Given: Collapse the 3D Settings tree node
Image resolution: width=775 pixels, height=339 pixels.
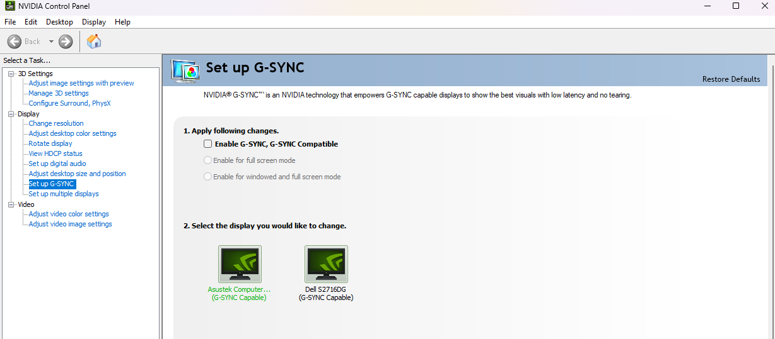Looking at the screenshot, I should click(11, 74).
